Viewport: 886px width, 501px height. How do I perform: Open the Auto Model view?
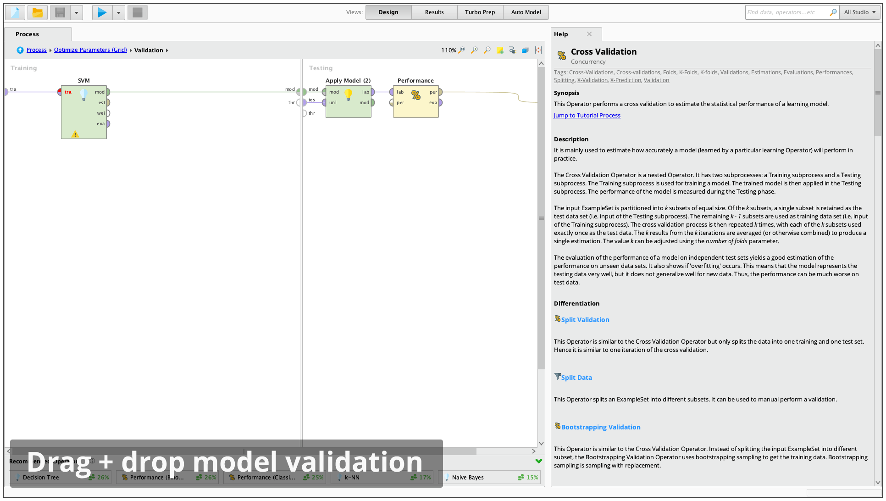click(526, 12)
